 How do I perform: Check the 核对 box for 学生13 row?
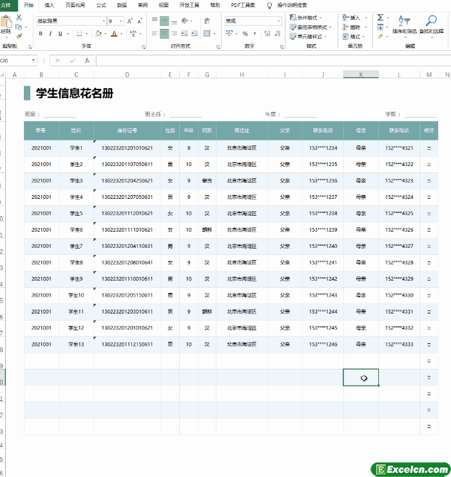coord(428,344)
